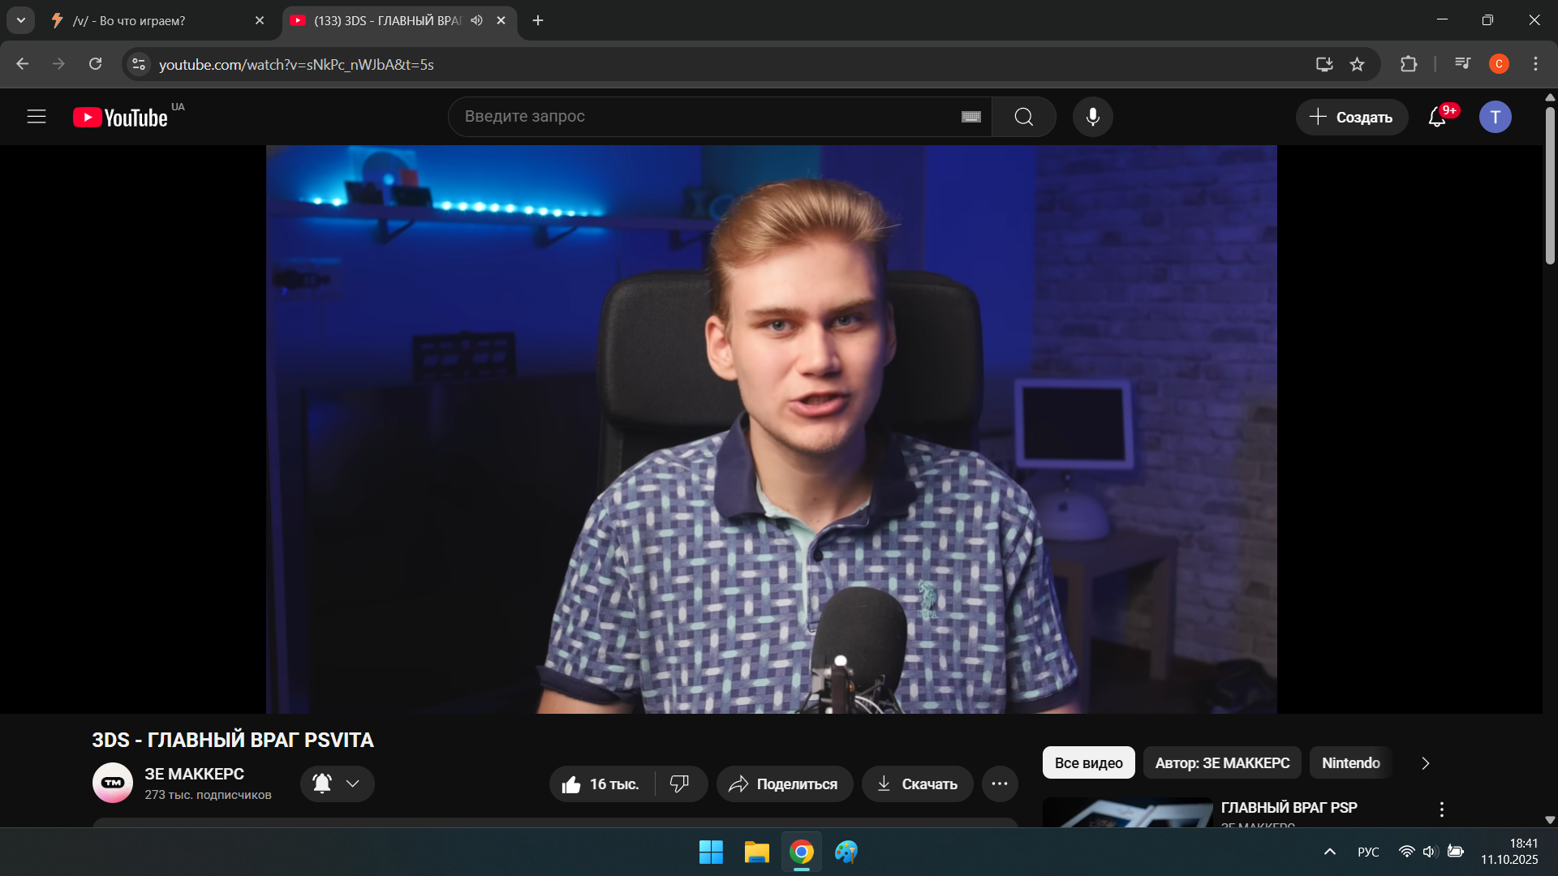The image size is (1558, 876).
Task: Click the Поделиться share button
Action: coord(784,784)
